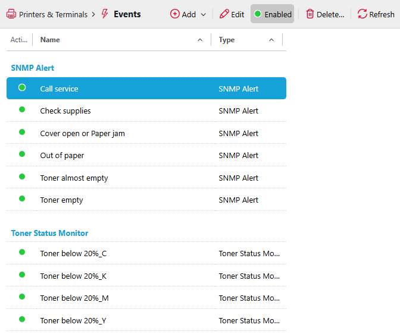The image size is (400, 334).
Task: Click the Add plus icon
Action: pyautogui.click(x=175, y=14)
